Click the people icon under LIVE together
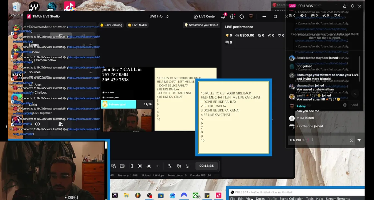This screenshot has height=200, width=374. (x=61, y=124)
